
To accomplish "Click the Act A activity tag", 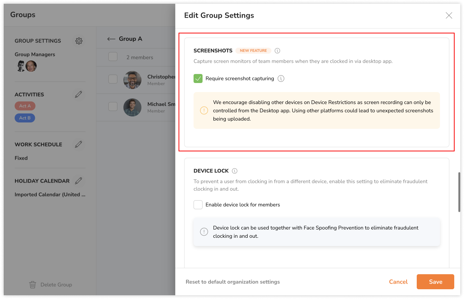I will pyautogui.click(x=25, y=106).
